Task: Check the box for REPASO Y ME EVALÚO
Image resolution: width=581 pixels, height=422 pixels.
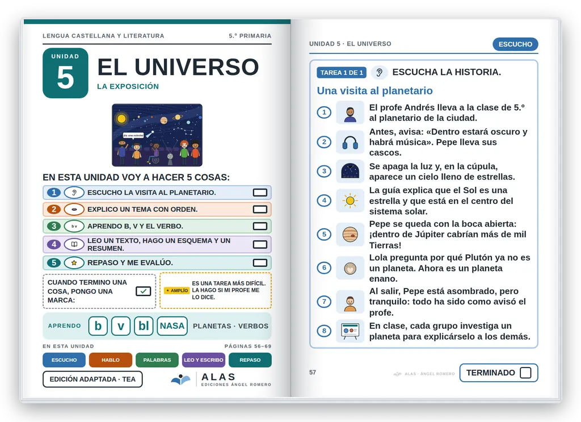Action: [260, 262]
